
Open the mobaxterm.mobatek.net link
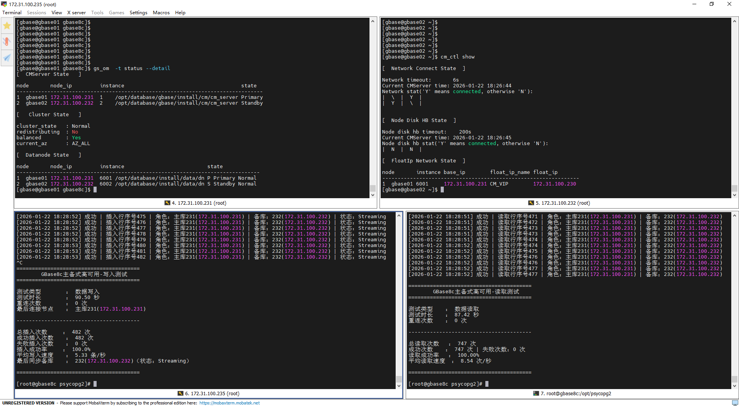tap(229, 403)
